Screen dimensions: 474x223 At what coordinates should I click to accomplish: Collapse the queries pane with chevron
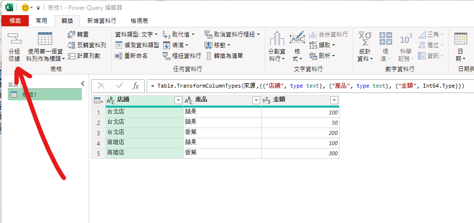[x=83, y=83]
